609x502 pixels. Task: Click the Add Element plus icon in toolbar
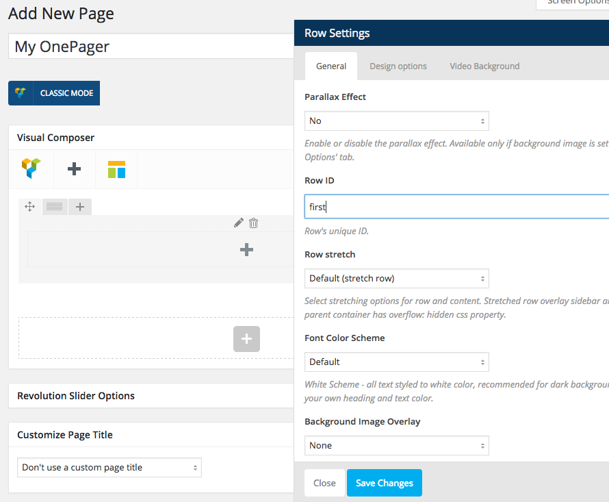tap(74, 168)
